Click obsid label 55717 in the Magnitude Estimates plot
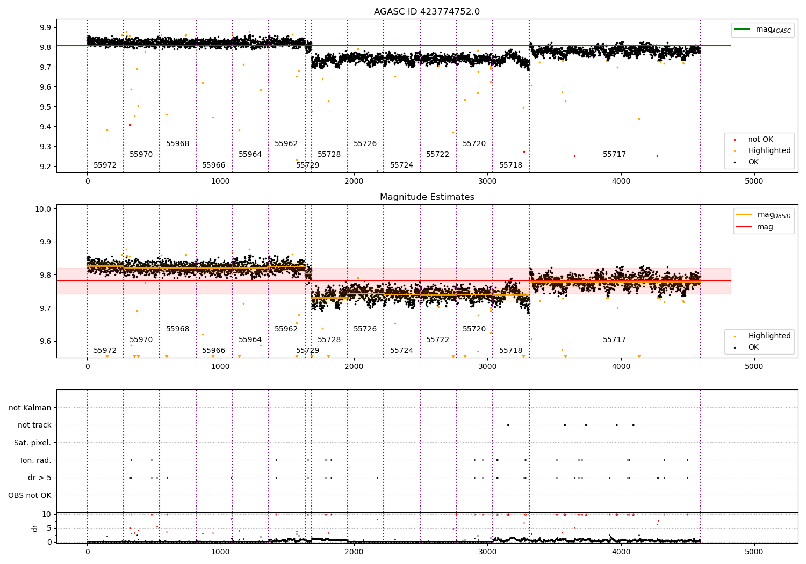 [615, 340]
